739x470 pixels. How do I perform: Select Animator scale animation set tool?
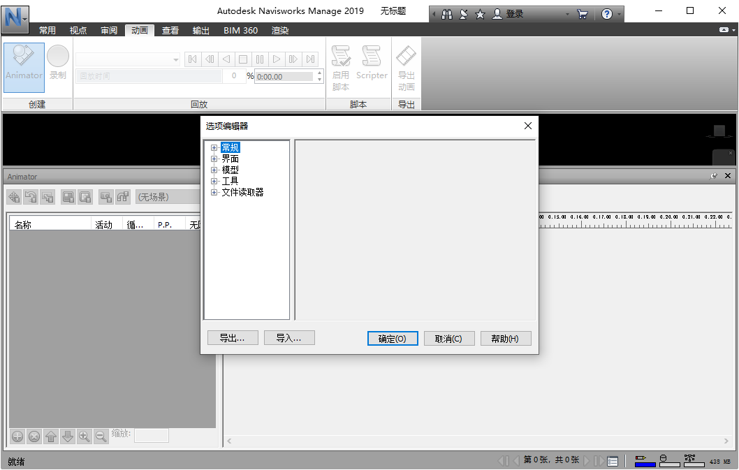pyautogui.click(x=47, y=196)
